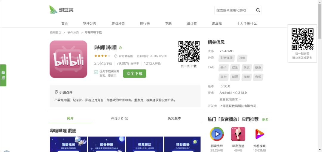Screen dimensions: 322x152
Task: Click the QR code above 扫一扫下载
Action: coord(189,52)
